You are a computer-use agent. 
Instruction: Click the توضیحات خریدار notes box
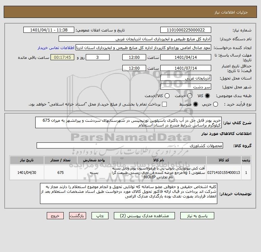point(128,193)
